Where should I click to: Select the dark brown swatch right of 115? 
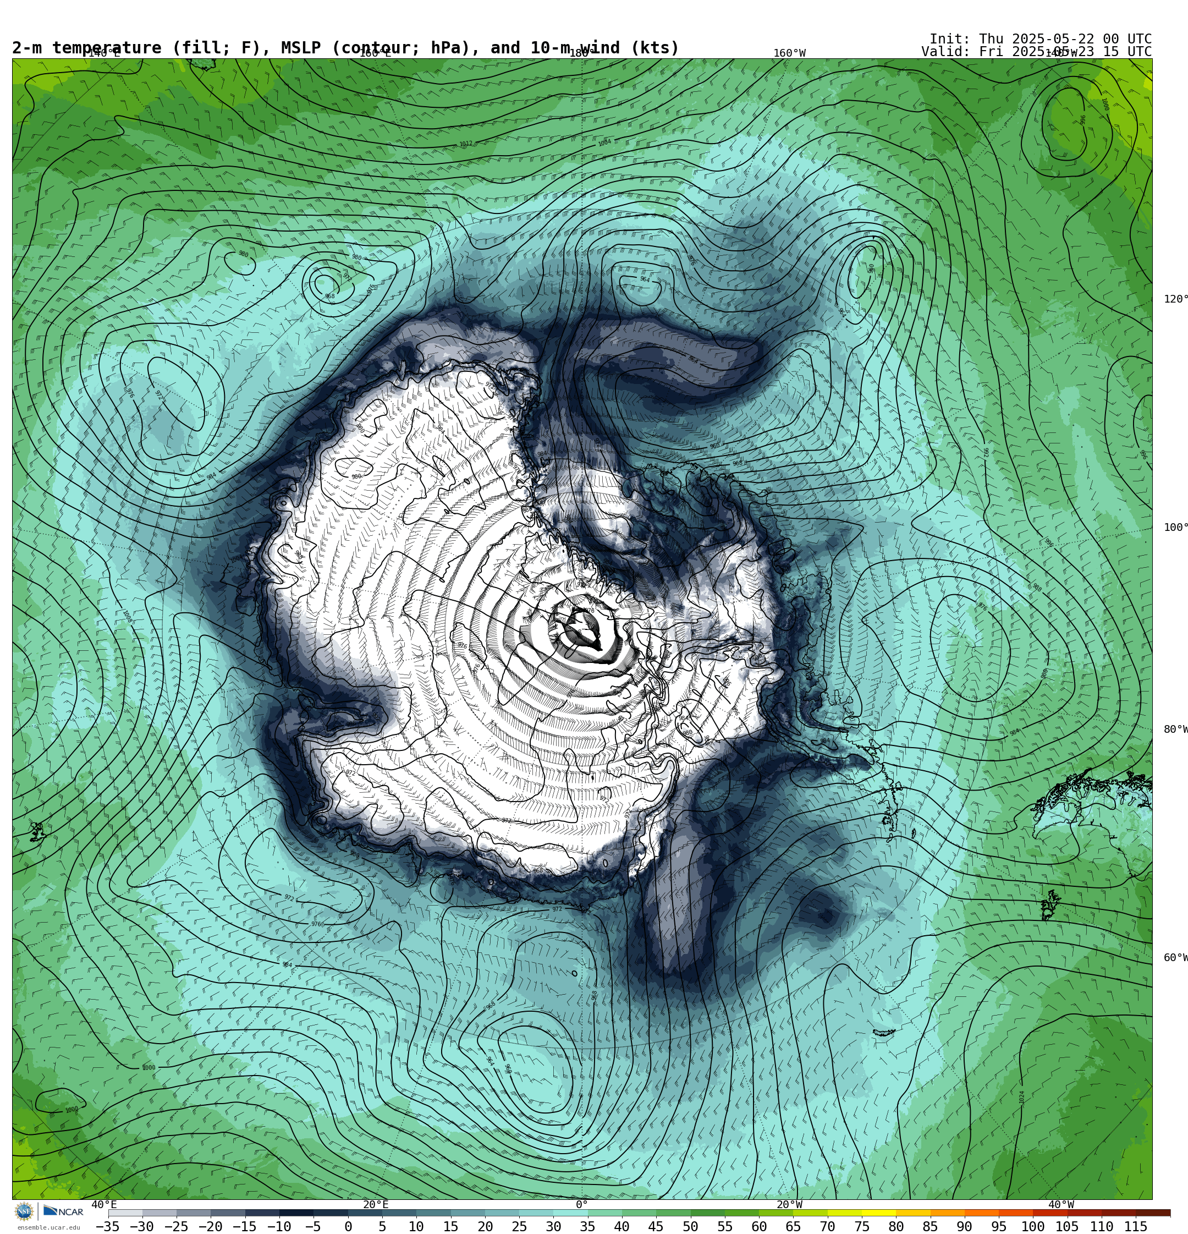(x=1153, y=1213)
